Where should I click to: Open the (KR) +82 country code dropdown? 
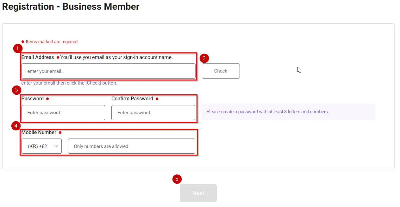coord(41,146)
